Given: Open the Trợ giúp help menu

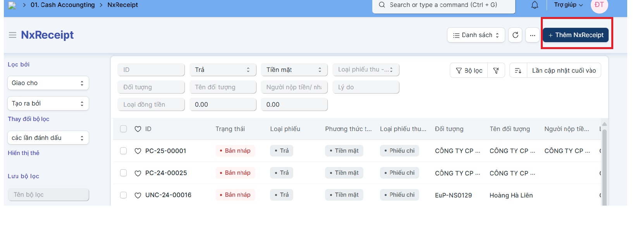Looking at the screenshot, I should pos(568,5).
